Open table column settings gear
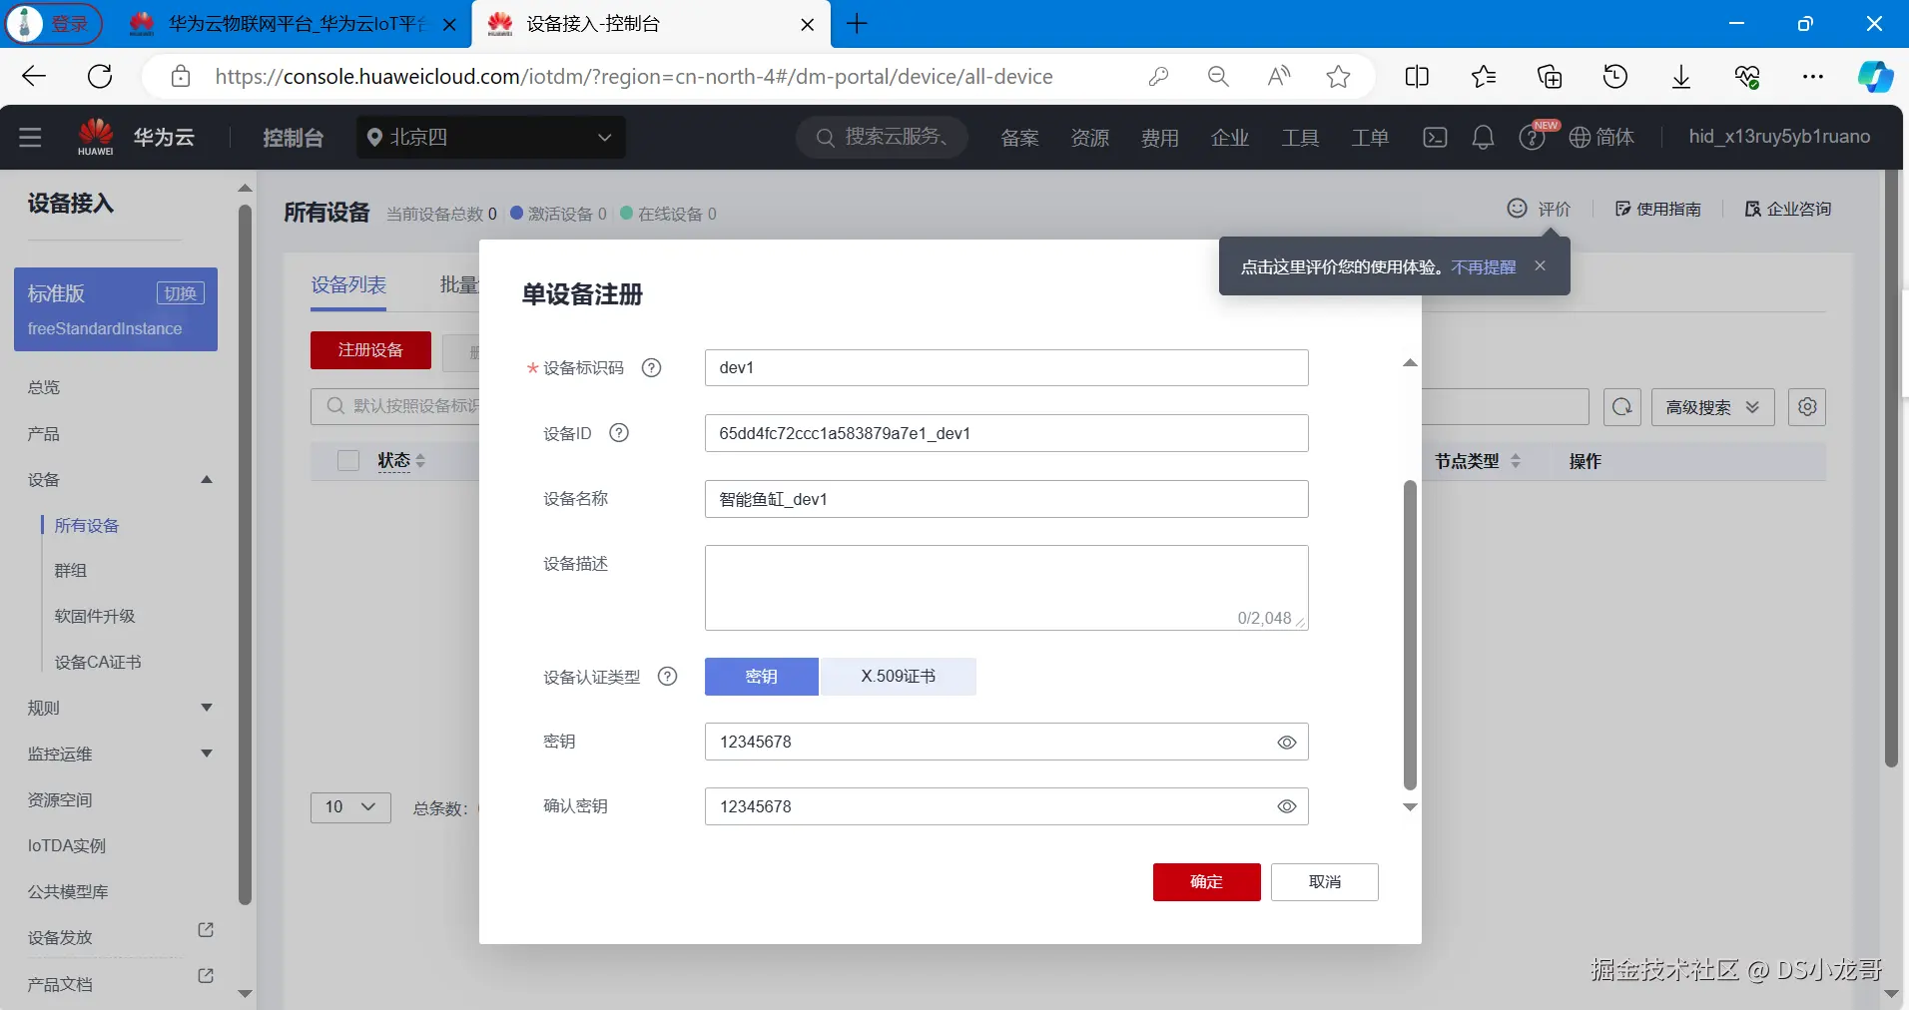Screen dimensions: 1909x1010 tap(1807, 407)
